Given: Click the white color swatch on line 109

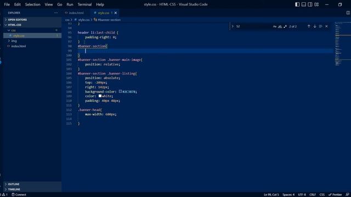Looking at the screenshot, I should click(100, 96).
